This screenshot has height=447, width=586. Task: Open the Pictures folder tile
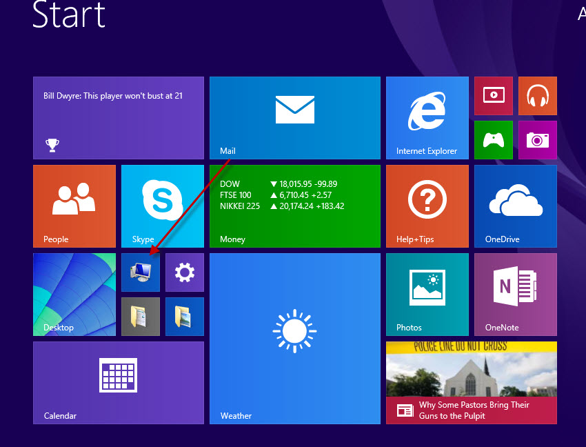click(x=184, y=316)
